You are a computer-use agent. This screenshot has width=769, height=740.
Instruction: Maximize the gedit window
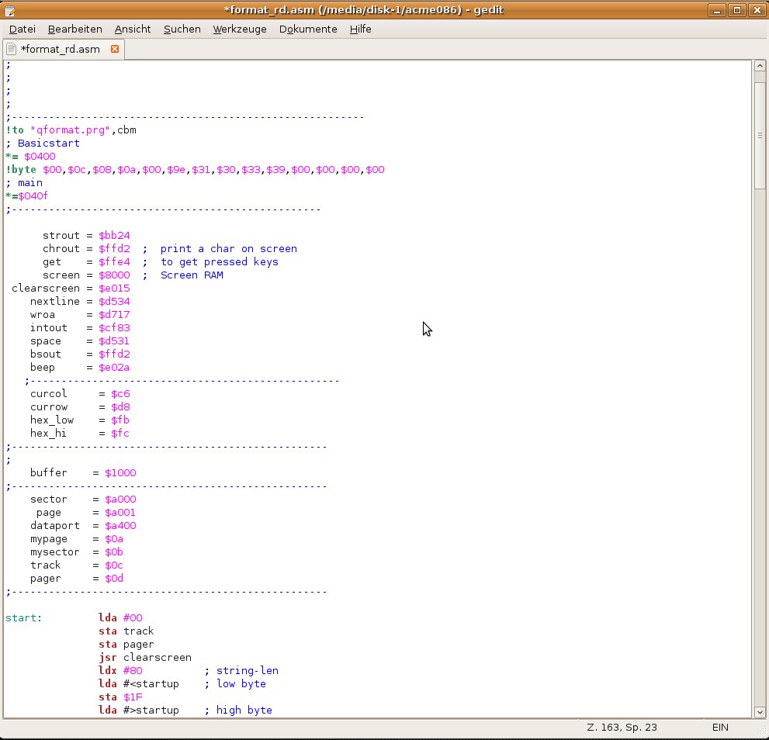[x=736, y=10]
